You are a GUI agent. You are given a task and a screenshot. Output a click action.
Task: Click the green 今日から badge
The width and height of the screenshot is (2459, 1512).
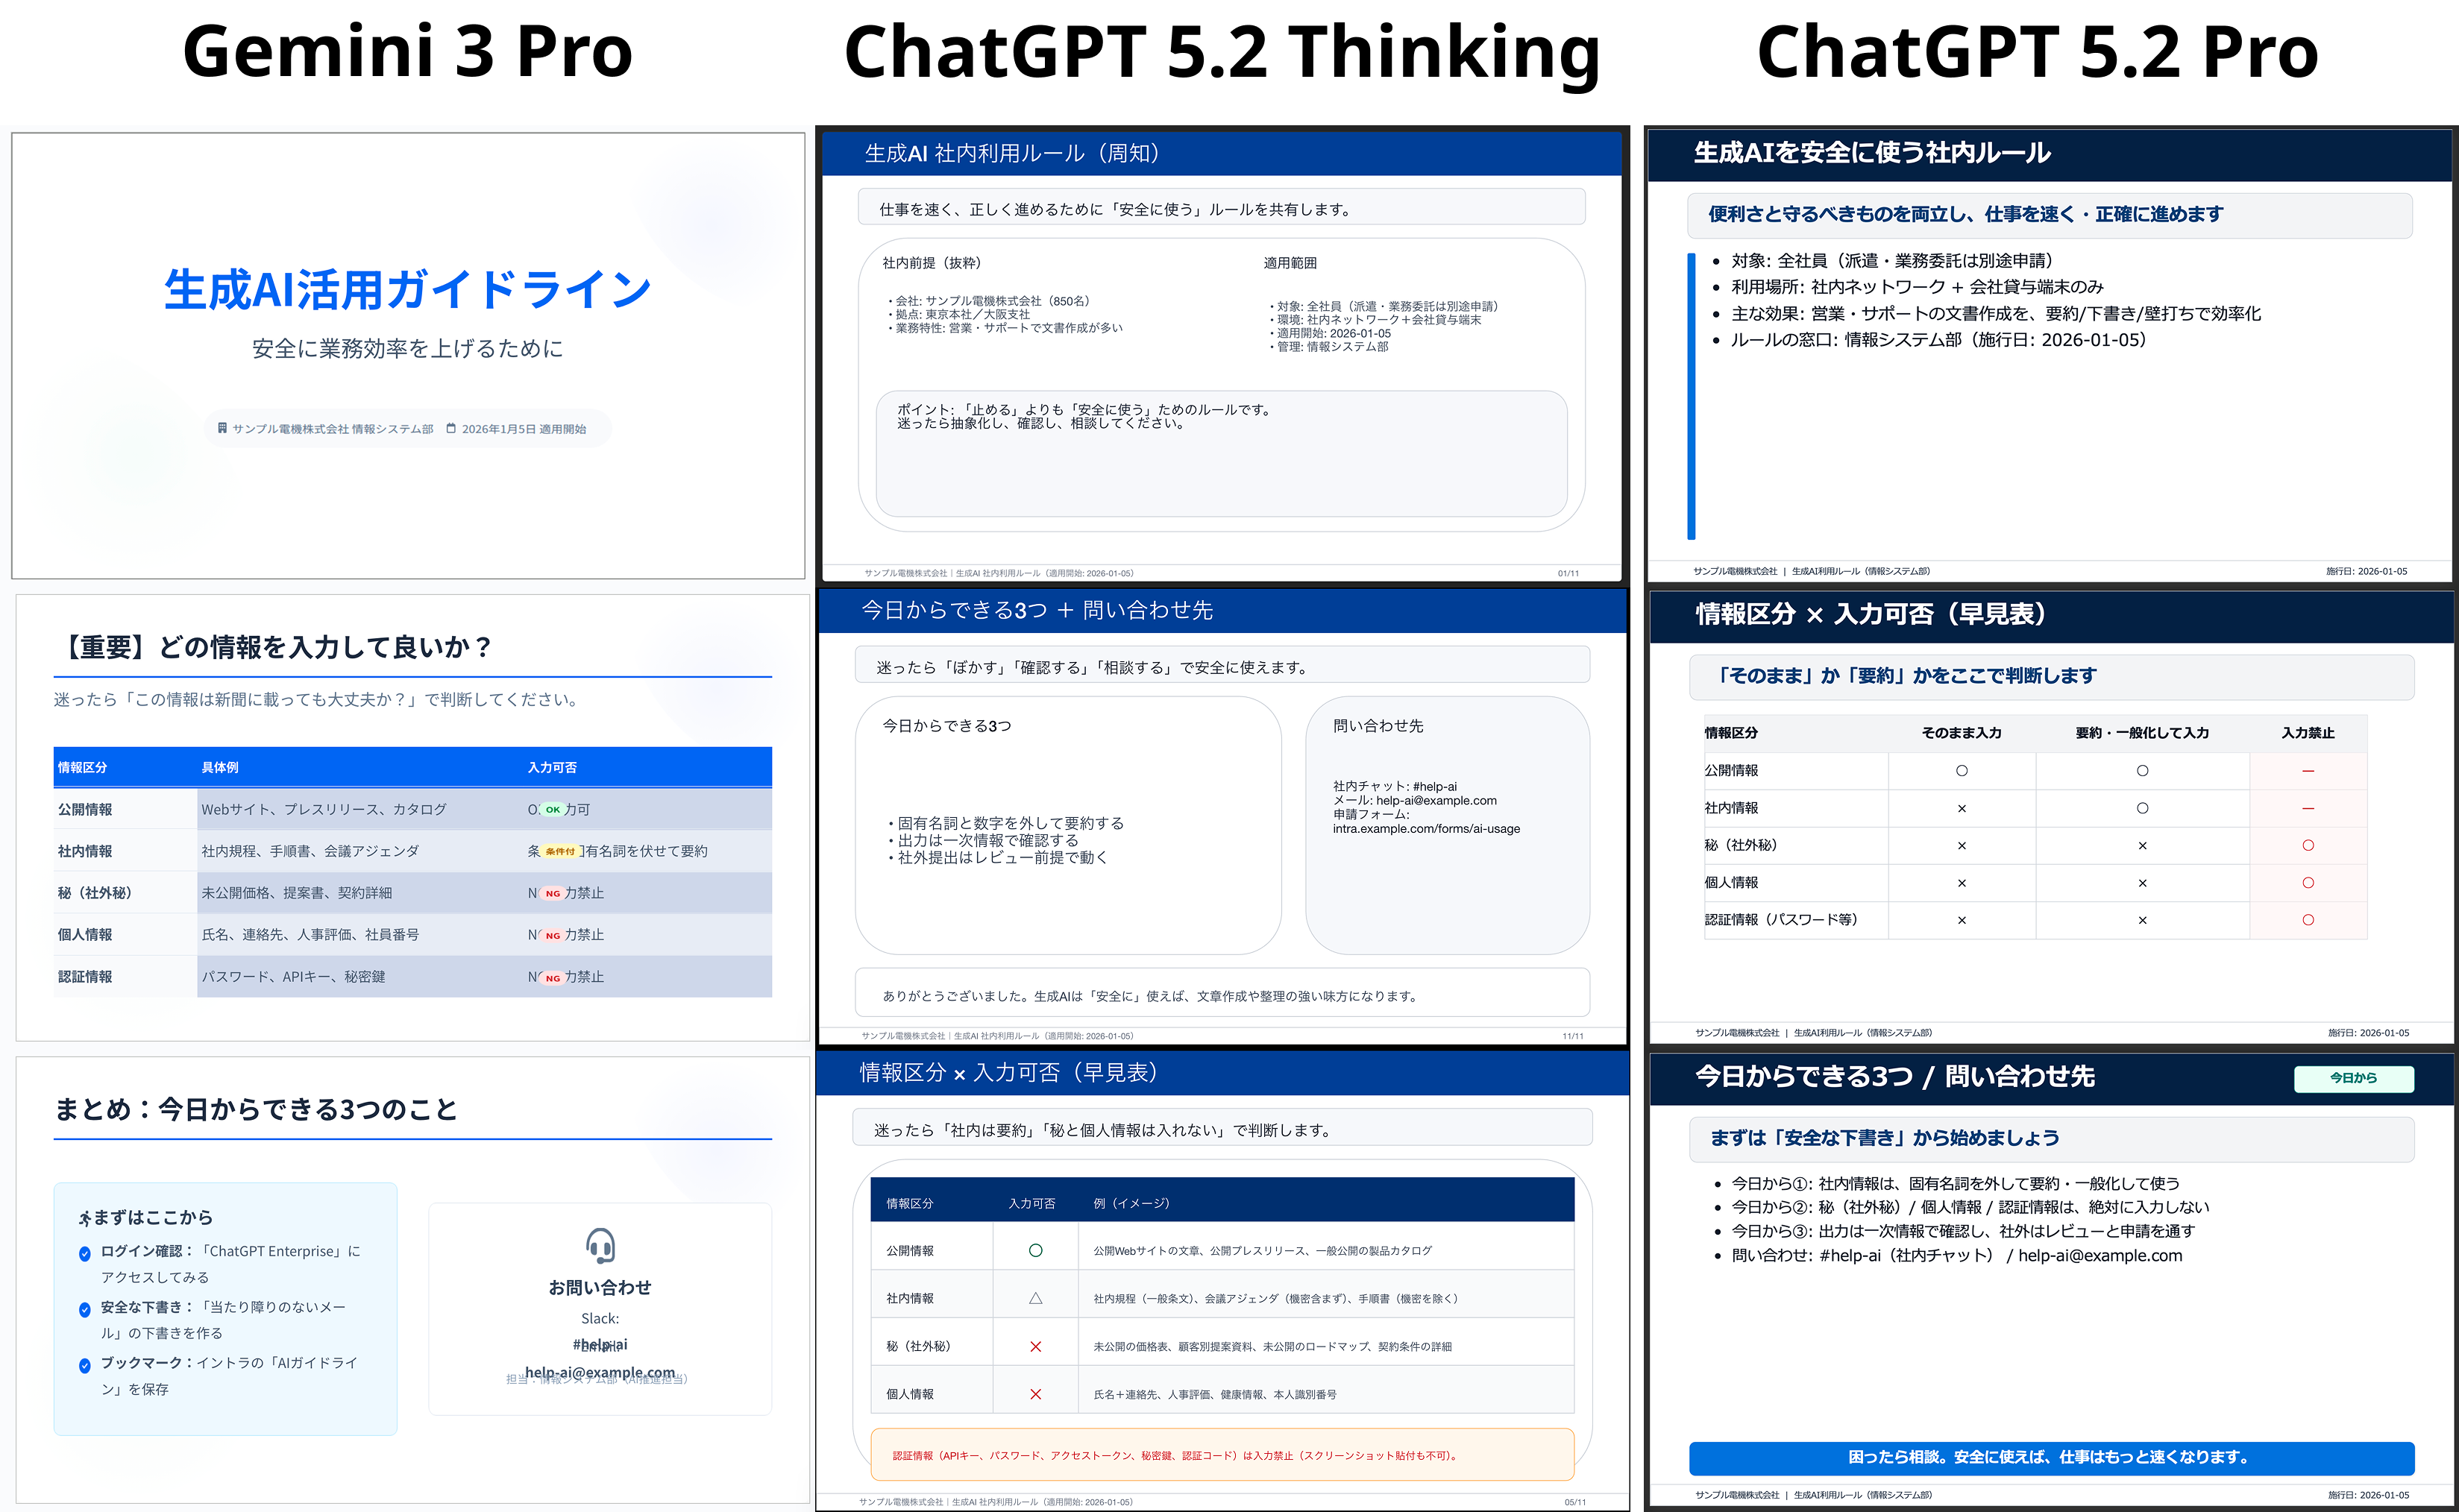click(x=2355, y=1079)
